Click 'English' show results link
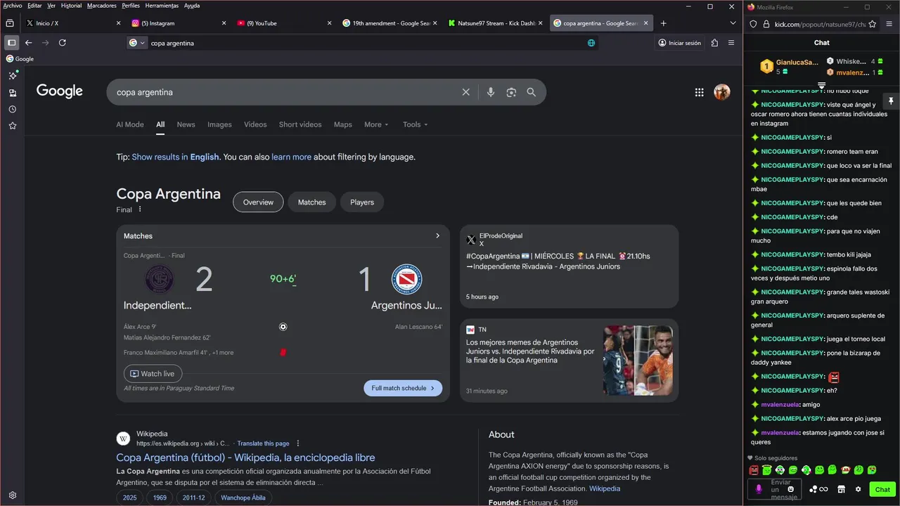This screenshot has height=506, width=900. [205, 157]
